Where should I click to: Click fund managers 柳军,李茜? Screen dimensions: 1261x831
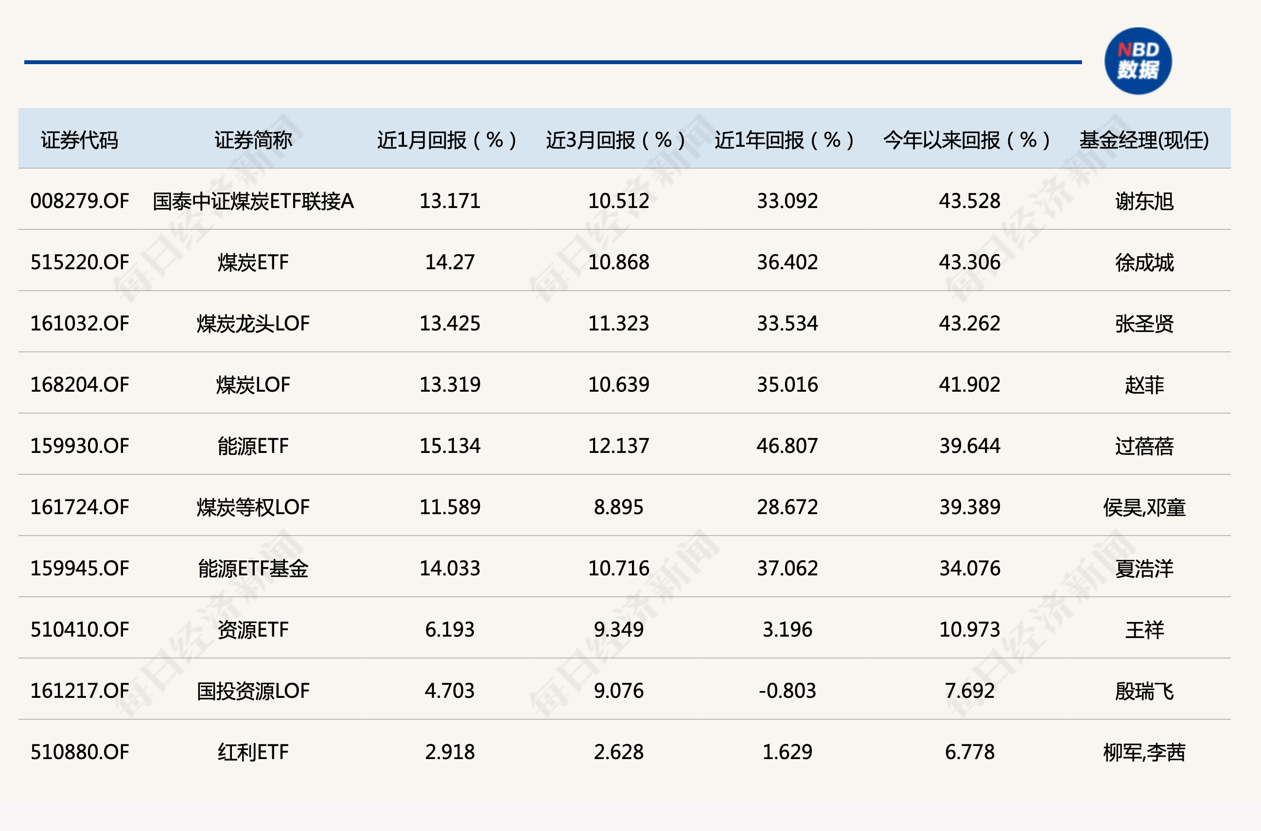(1144, 752)
